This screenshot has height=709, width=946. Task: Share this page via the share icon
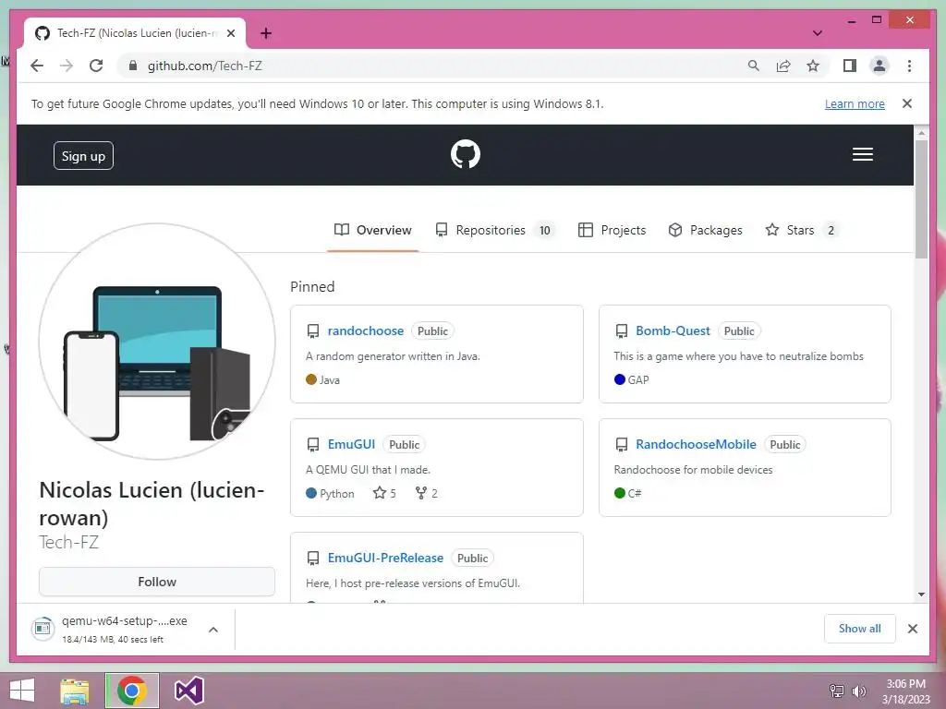click(783, 66)
